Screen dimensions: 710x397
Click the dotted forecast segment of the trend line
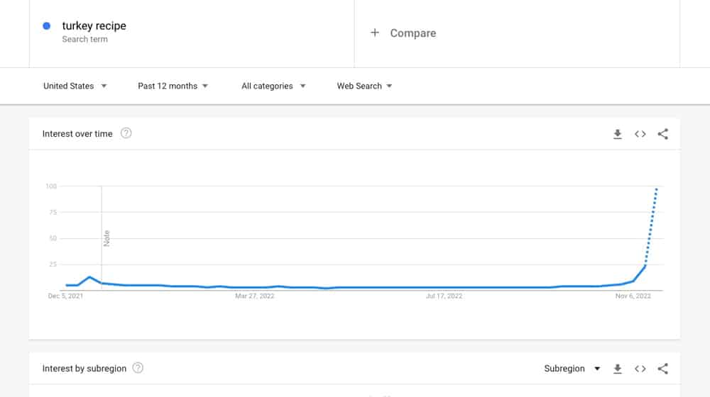pos(651,226)
